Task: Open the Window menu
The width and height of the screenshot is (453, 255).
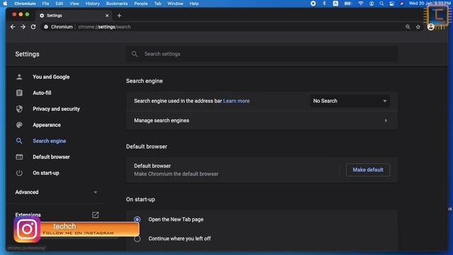Action: 175,4
